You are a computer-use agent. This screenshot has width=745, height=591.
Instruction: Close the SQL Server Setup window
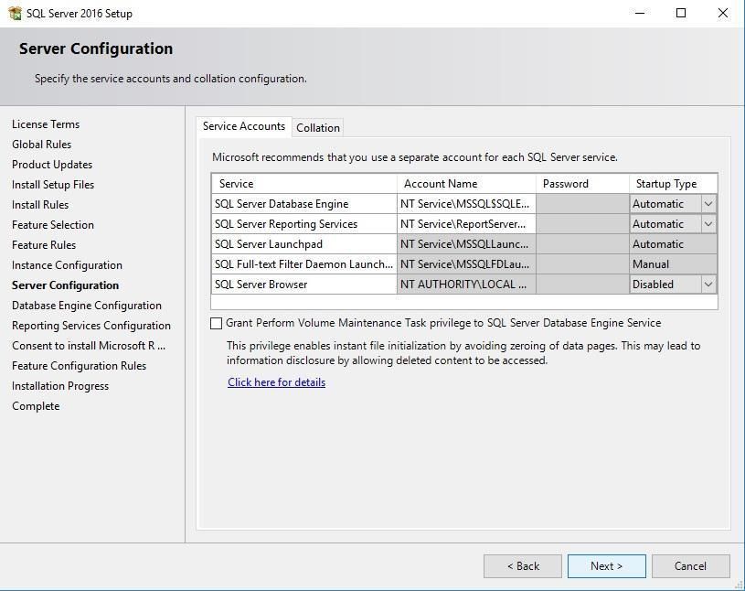(723, 14)
